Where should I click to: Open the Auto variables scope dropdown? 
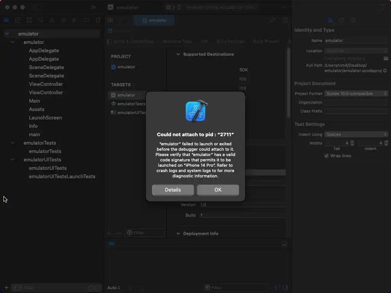click(114, 288)
